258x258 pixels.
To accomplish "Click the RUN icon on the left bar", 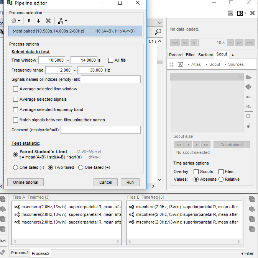I will coord(3,241).
